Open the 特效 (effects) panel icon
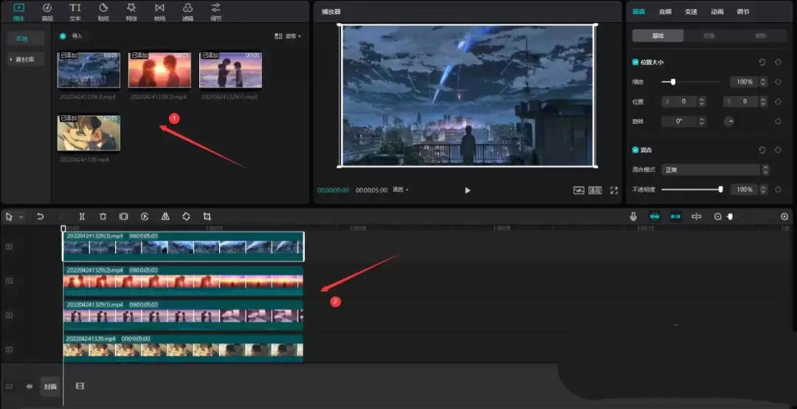This screenshot has height=409, width=797. pyautogui.click(x=131, y=11)
